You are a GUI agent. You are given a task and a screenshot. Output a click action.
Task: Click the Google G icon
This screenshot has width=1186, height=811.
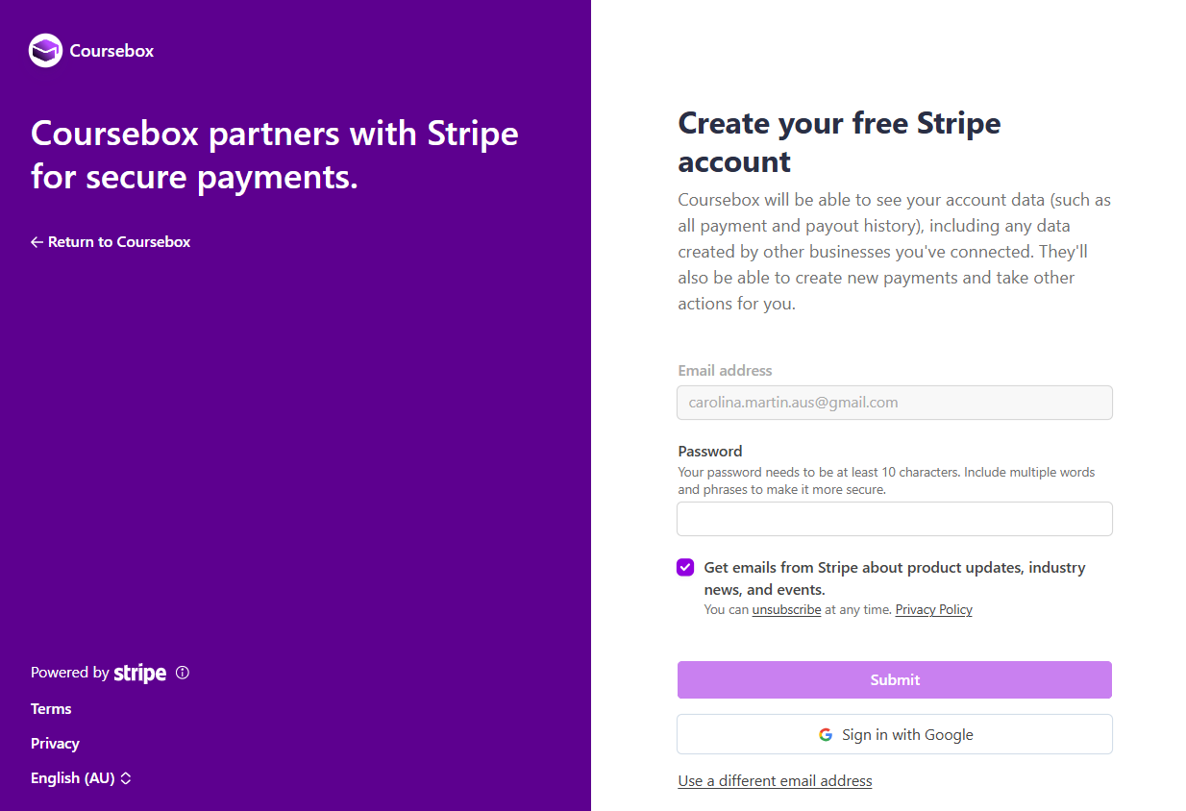[x=826, y=735]
